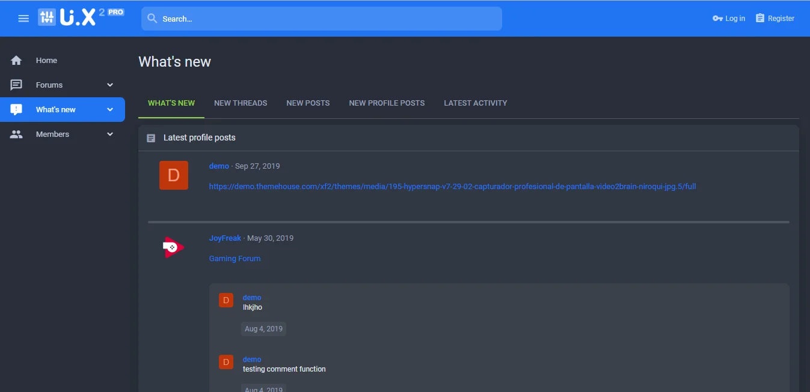Click the Latest profile posts header
This screenshot has height=392, width=810.
(199, 138)
